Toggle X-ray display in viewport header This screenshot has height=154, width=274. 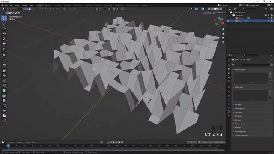point(209,9)
